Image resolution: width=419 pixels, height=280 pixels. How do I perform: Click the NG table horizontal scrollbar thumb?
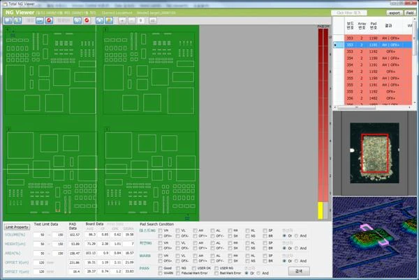pyautogui.click(x=356, y=107)
